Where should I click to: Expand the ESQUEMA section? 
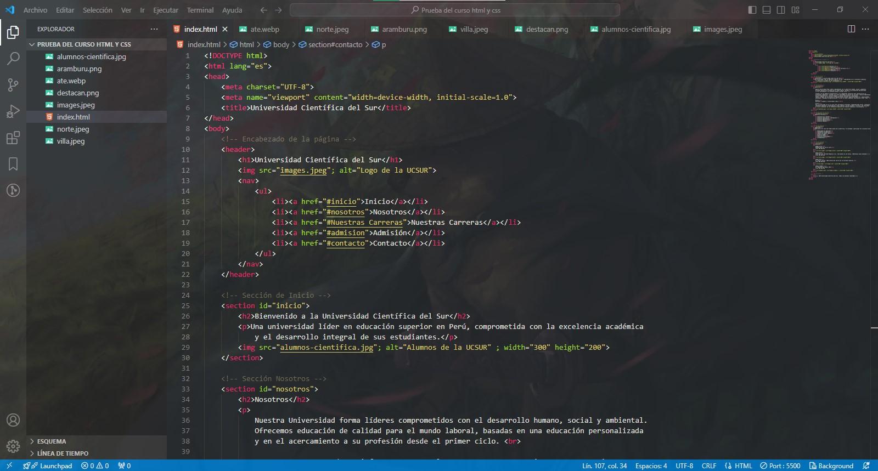pyautogui.click(x=97, y=441)
